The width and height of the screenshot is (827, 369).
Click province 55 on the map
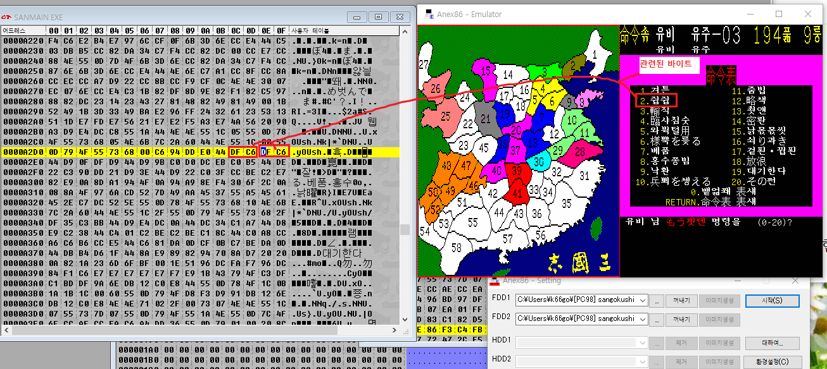pyautogui.click(x=472, y=222)
